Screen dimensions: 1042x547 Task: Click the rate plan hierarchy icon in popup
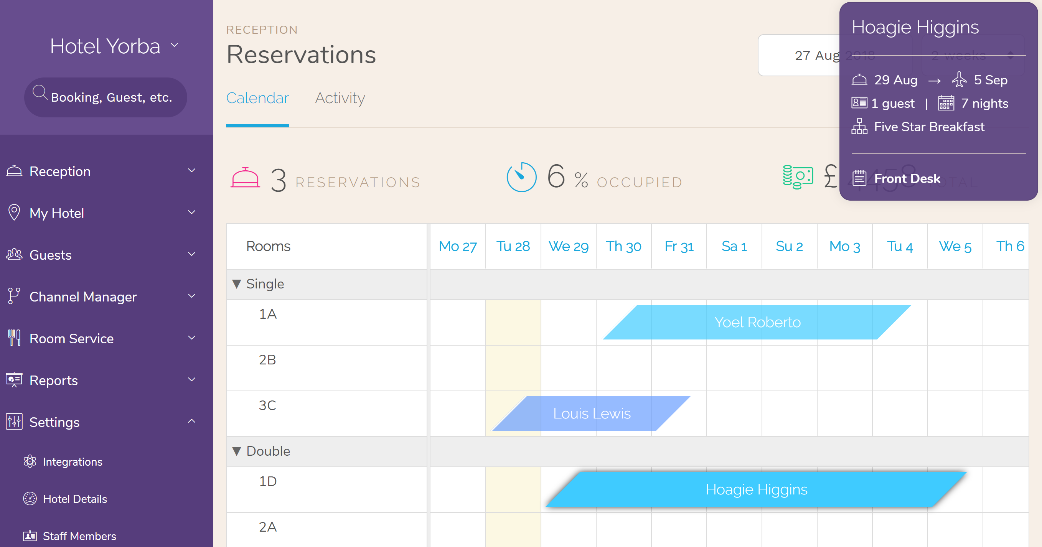pyautogui.click(x=859, y=126)
